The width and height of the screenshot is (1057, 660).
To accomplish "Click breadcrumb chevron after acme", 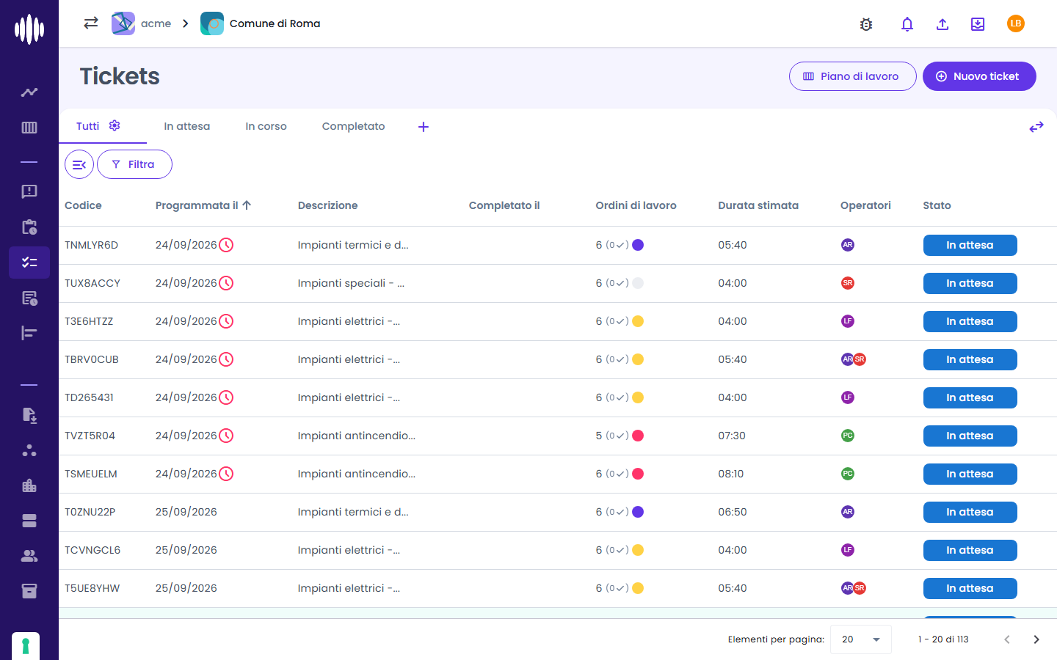I will point(186,23).
